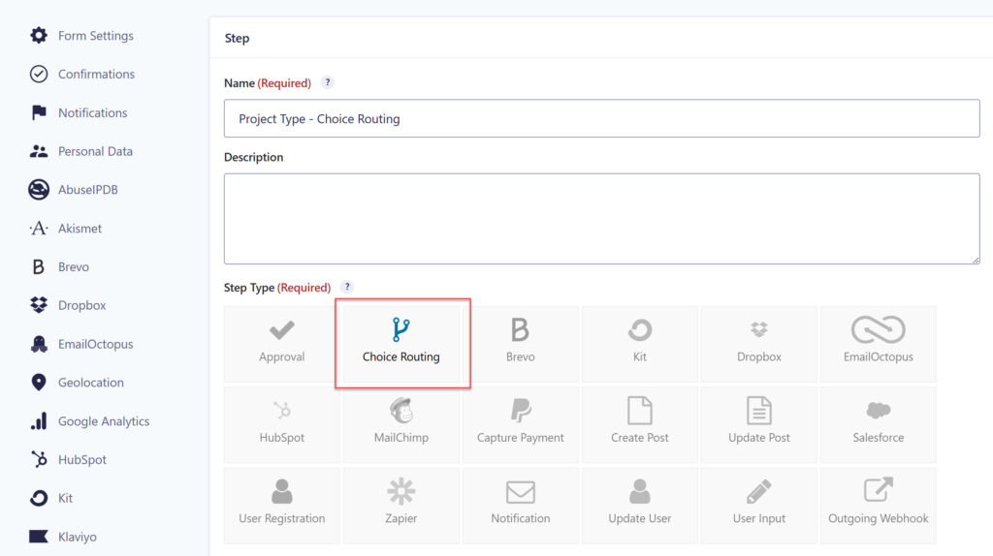
Task: Click help icon next to Step Type
Action: click(x=347, y=287)
